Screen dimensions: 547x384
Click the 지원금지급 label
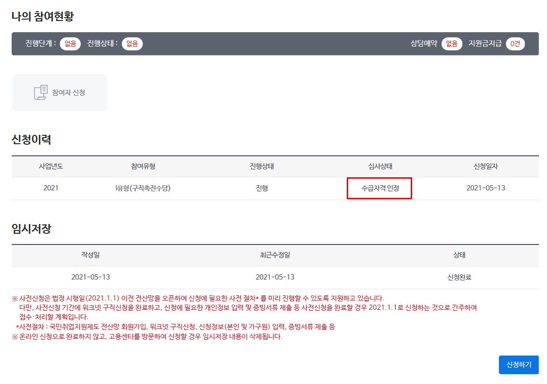point(485,43)
